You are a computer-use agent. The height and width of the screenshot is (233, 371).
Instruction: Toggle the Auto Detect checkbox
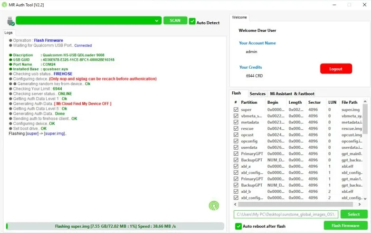[x=192, y=21]
